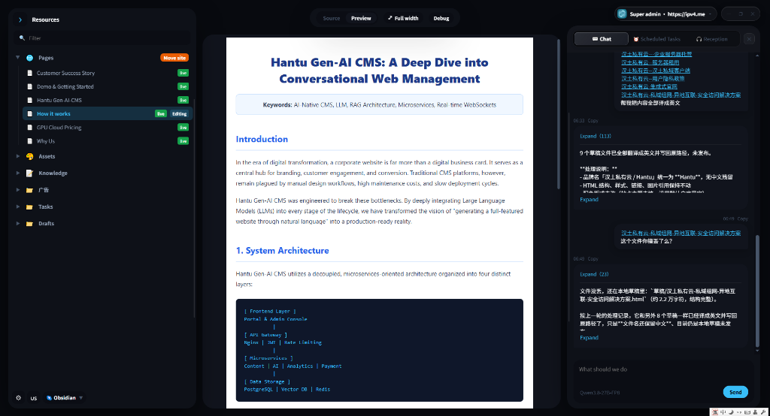Click the globe icon beside Pages

click(30, 58)
